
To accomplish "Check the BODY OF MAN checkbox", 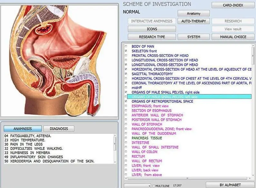I will pos(126,47).
